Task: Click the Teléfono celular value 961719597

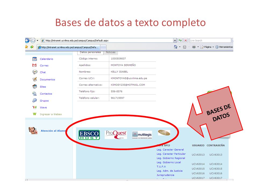Action: [117, 98]
